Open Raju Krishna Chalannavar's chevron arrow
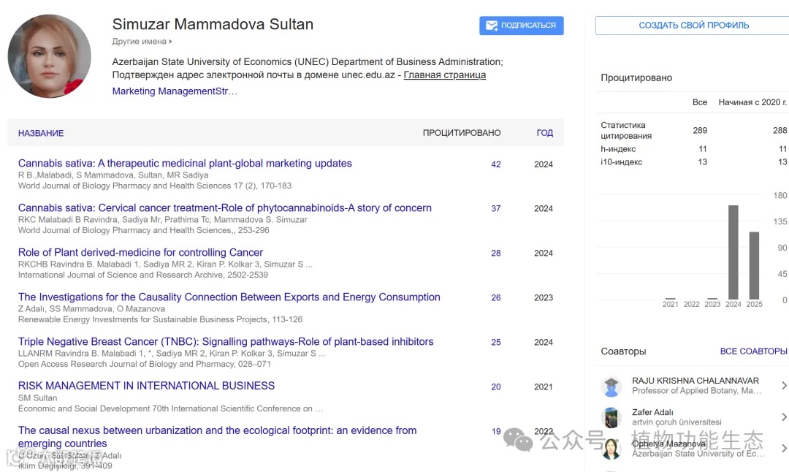The image size is (789, 472). pos(784,386)
